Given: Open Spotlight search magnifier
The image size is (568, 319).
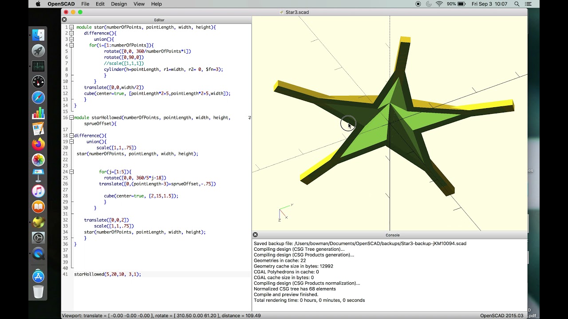Looking at the screenshot, I should point(517,4).
